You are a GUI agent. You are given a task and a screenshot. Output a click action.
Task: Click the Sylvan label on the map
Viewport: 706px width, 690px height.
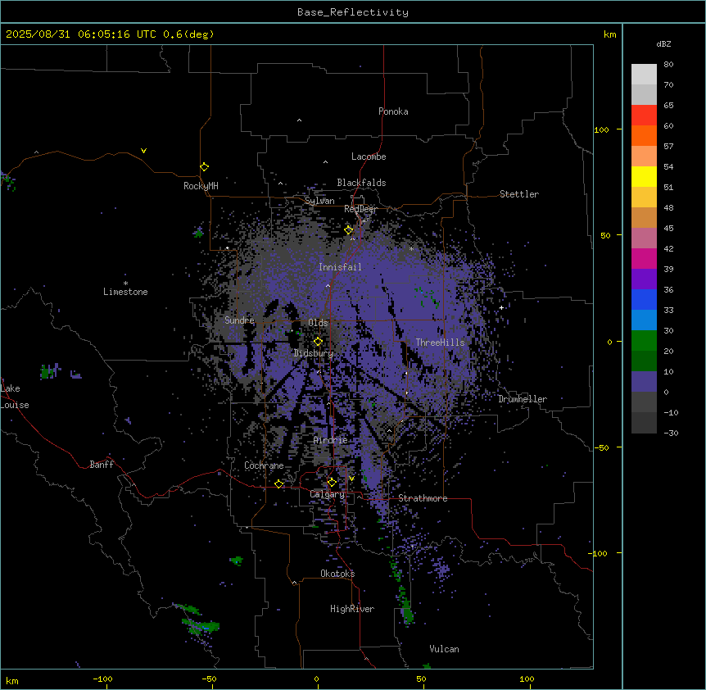coord(319,201)
